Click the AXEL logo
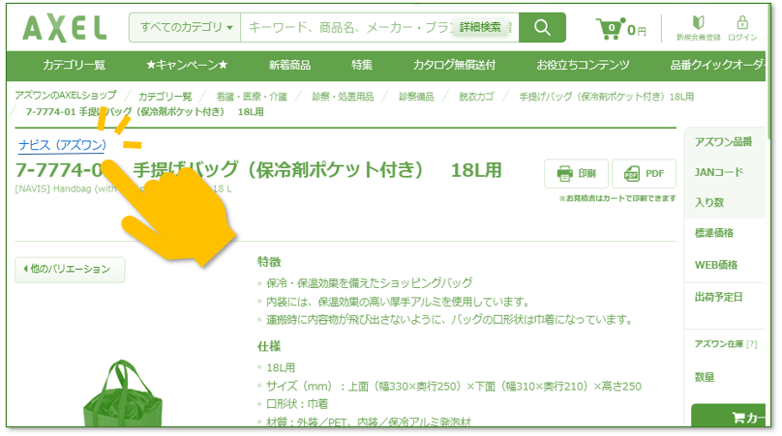The height and width of the screenshot is (436, 782). 64,28
